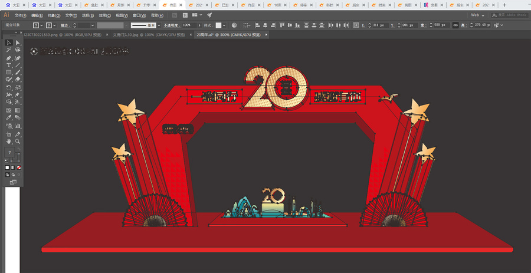Viewport: 531px width, 273px height.
Task: Switch to the 交房门头39.jpg document tab
Action: (149, 35)
